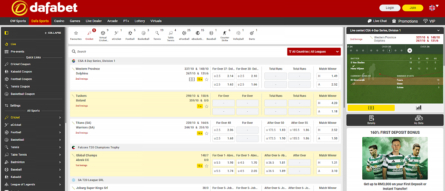Open the All Countries | All Leagues dropdown
The height and width of the screenshot is (191, 445).
(x=314, y=52)
